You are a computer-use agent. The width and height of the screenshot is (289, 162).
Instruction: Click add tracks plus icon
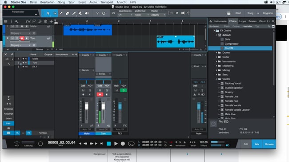click(51, 21)
